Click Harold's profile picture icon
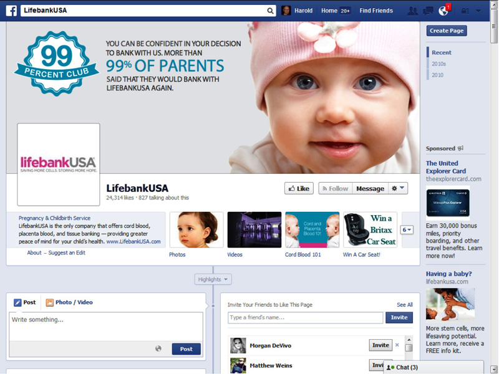The image size is (499, 374). tap(286, 11)
